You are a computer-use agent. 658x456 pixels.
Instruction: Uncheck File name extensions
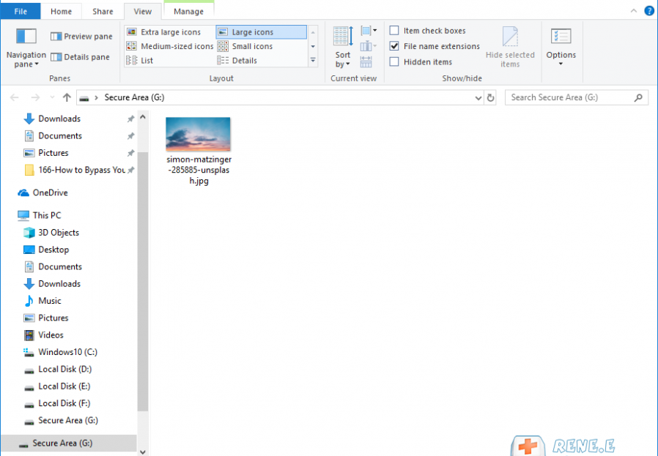[394, 46]
